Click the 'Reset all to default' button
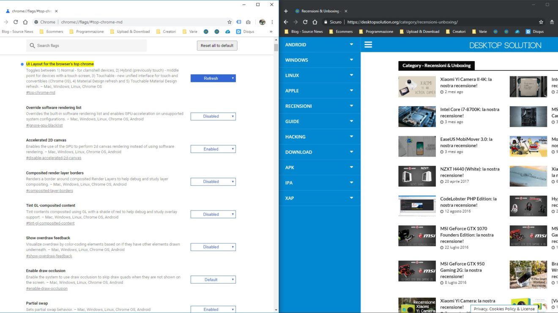Viewport: 558px width, 313px height. click(x=217, y=46)
